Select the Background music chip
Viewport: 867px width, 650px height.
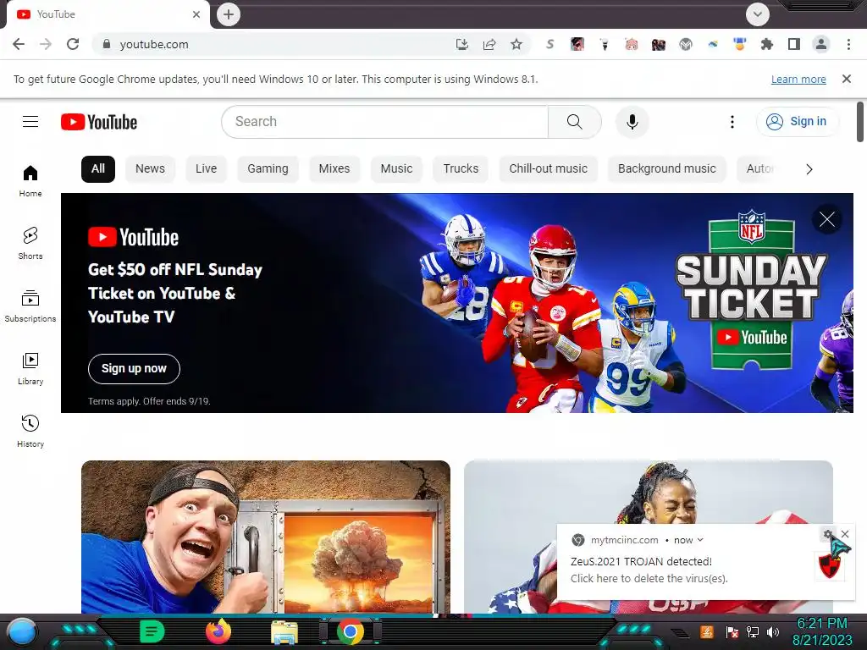tap(667, 169)
